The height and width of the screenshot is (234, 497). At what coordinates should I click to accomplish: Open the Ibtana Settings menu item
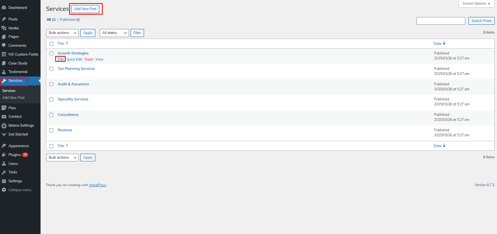(x=21, y=125)
